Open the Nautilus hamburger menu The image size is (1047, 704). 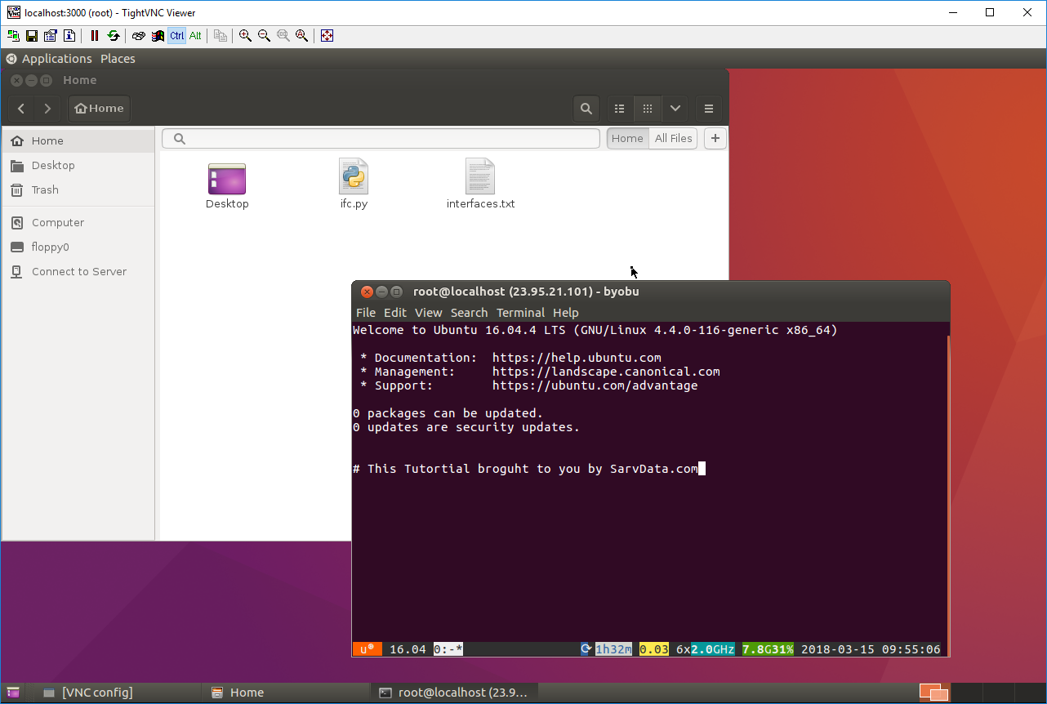pos(709,109)
